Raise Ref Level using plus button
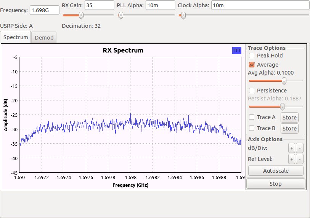 pyautogui.click(x=291, y=159)
